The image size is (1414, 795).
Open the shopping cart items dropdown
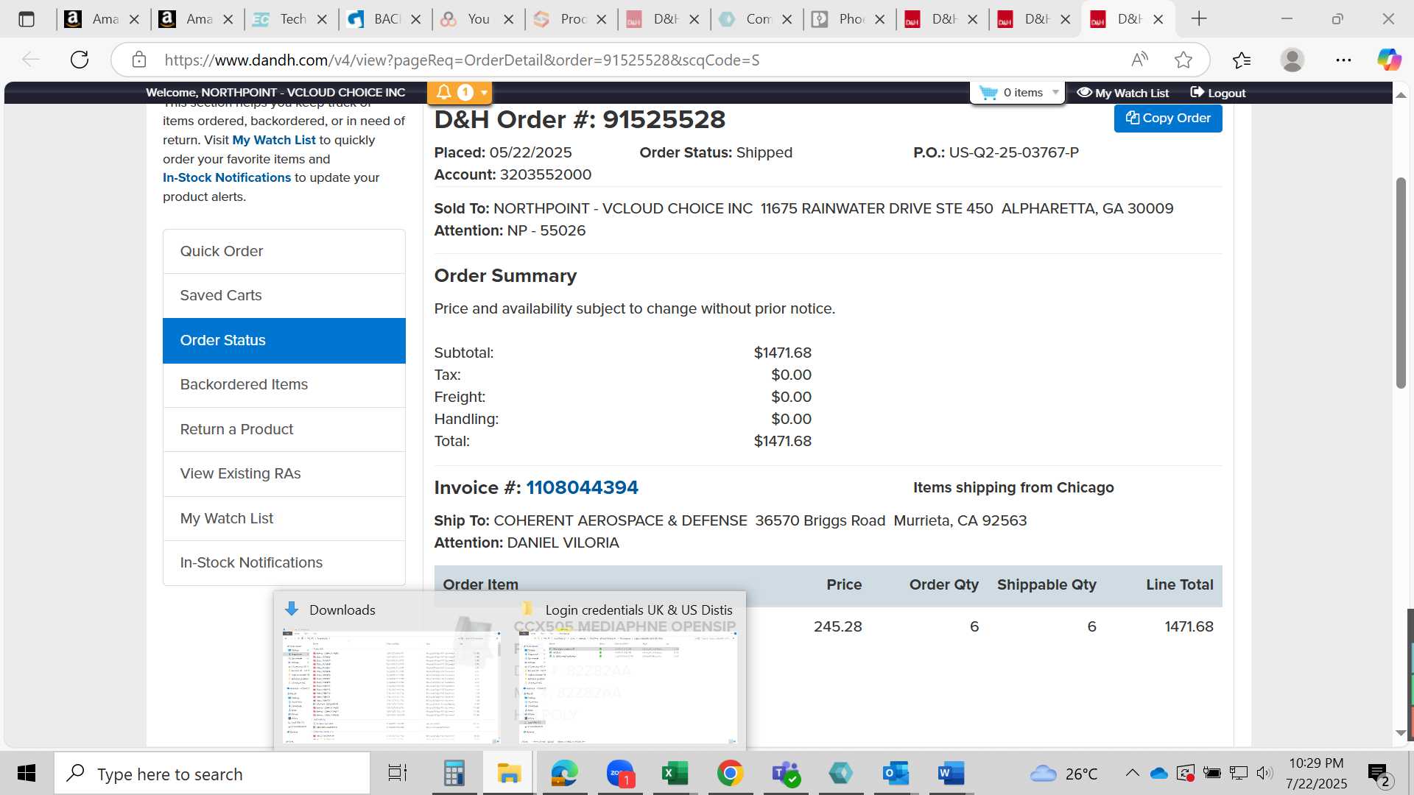click(1055, 92)
